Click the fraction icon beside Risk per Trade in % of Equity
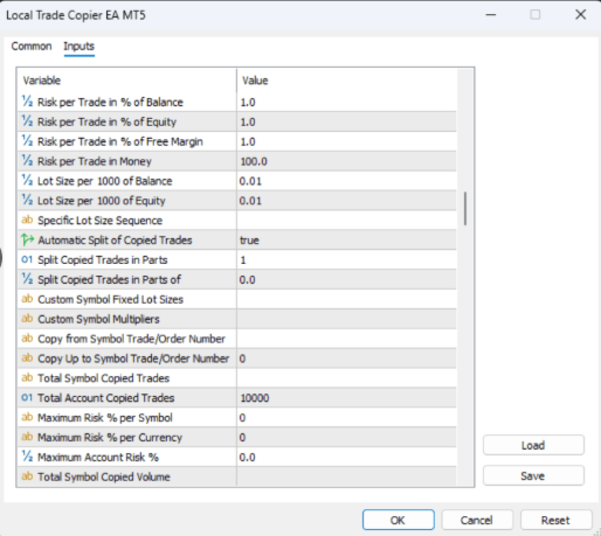The image size is (601, 536). [x=27, y=121]
